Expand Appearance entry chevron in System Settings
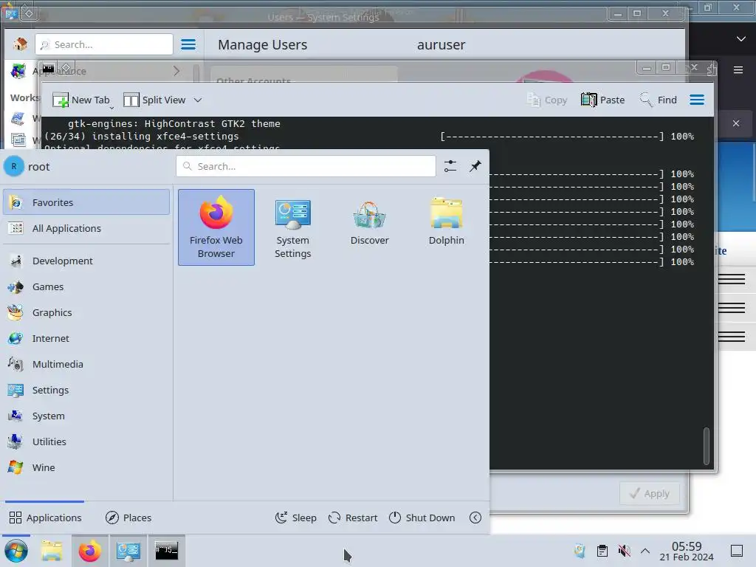Screen dimensions: 756x567 (176, 71)
